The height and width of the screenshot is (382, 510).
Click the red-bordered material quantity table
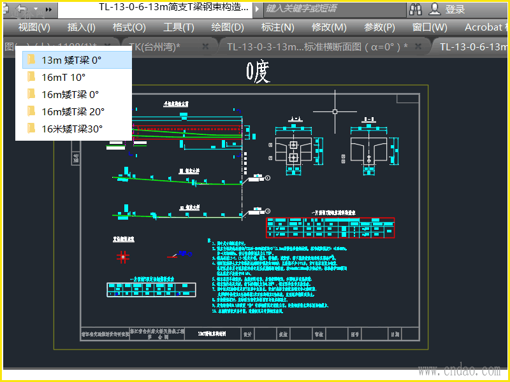tap(330, 228)
